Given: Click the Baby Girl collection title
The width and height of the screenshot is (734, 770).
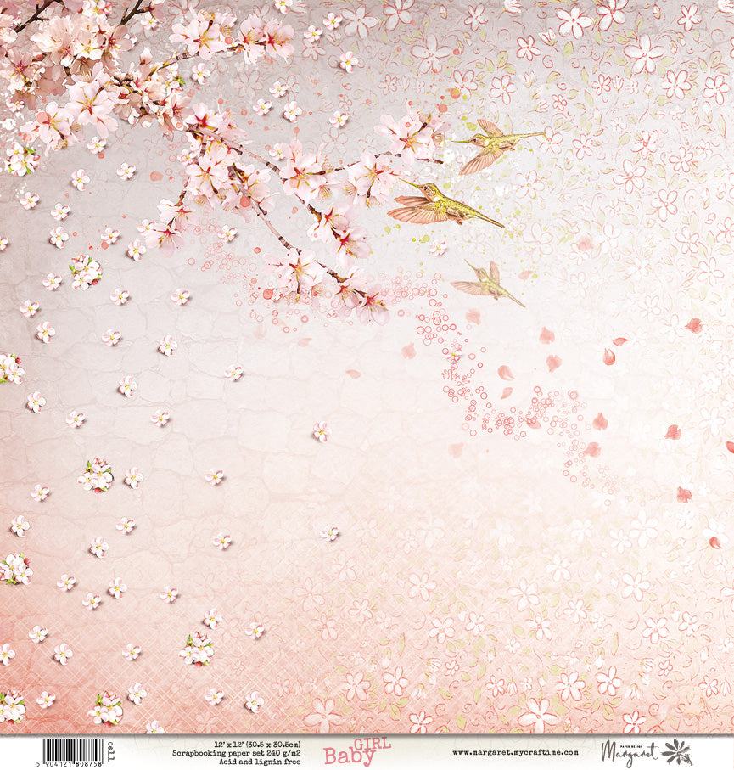Looking at the screenshot, I should point(351,752).
